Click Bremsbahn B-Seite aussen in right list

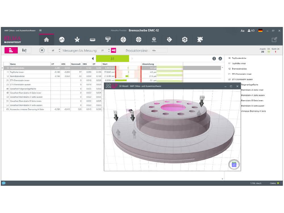tap(253, 106)
